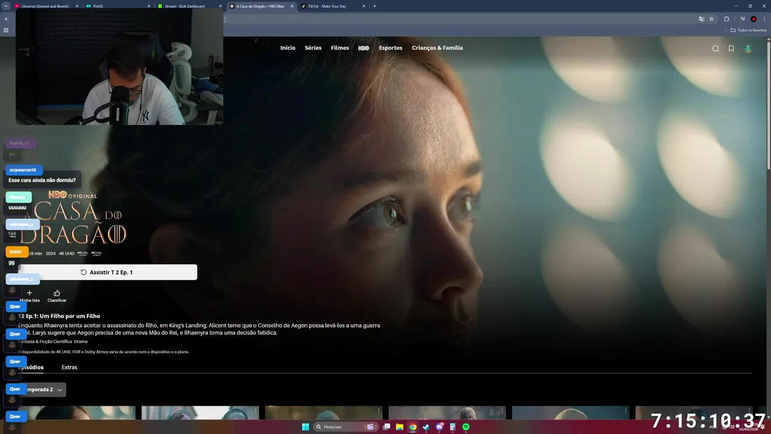Switch to the Episódios tab
The width and height of the screenshot is (771, 434).
coord(31,367)
